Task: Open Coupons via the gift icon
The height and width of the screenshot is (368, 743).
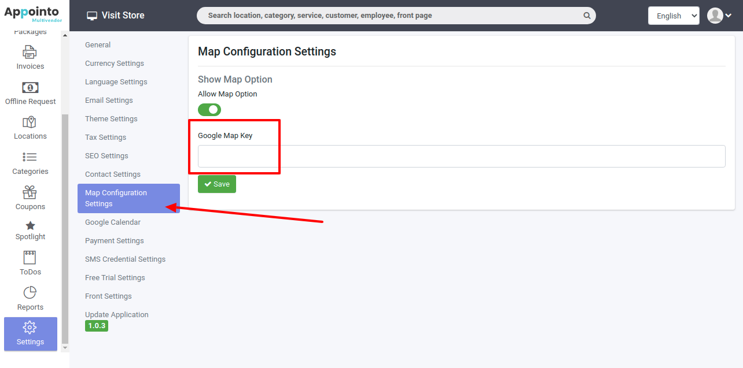Action: point(30,192)
